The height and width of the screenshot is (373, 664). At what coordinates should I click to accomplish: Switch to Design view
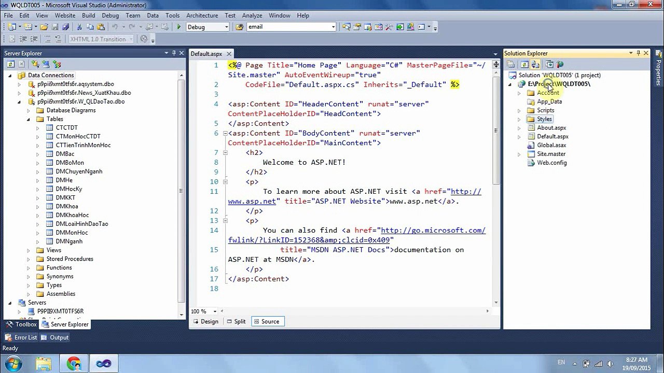click(x=206, y=322)
